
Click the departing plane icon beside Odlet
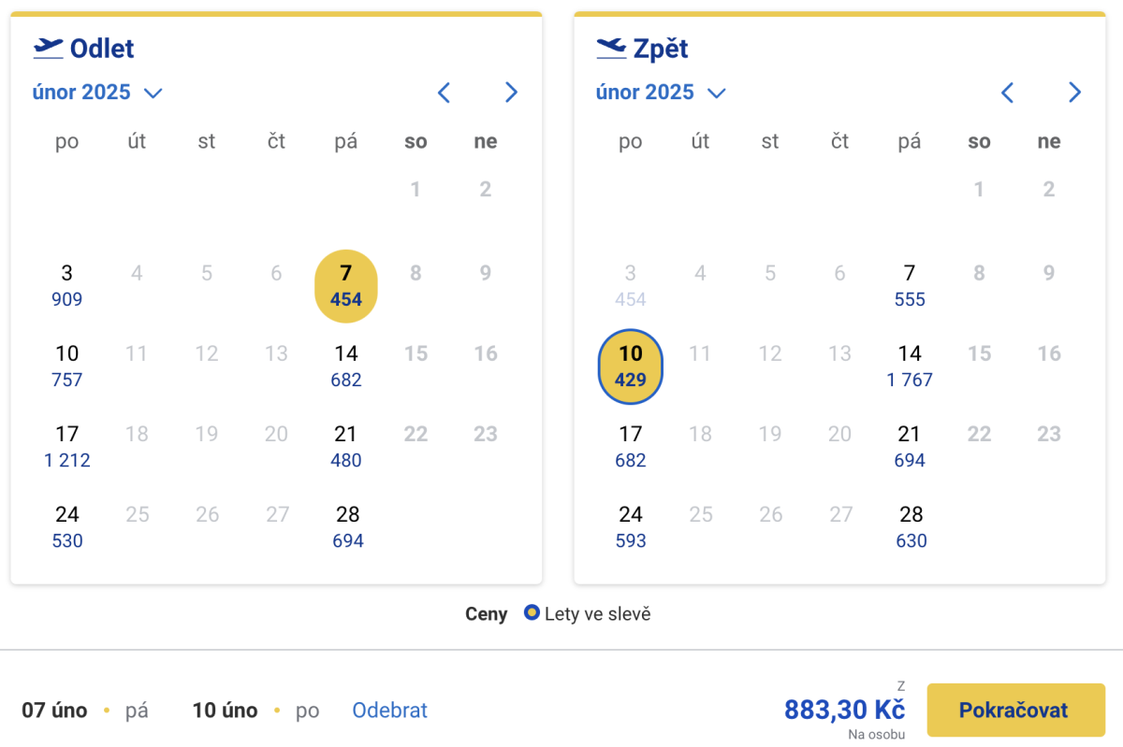tap(48, 48)
